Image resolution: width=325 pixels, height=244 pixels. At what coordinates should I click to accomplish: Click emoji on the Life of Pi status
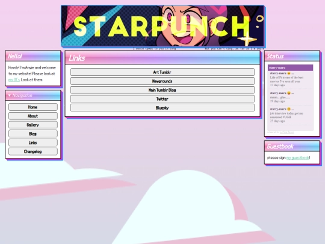pyautogui.click(x=289, y=74)
